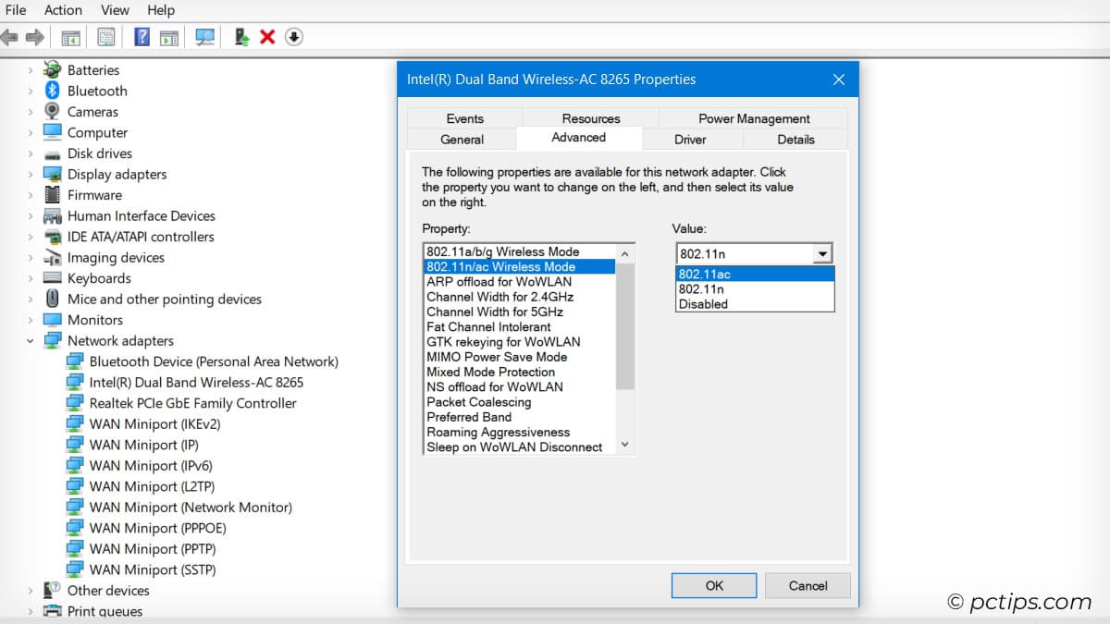Click Show/Hide Console Tree icon
1110x624 pixels.
(x=70, y=37)
